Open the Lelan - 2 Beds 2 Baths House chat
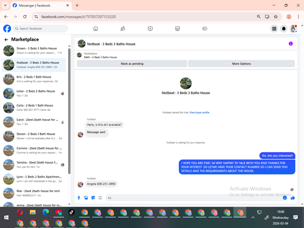The image size is (304, 228). pos(33,94)
